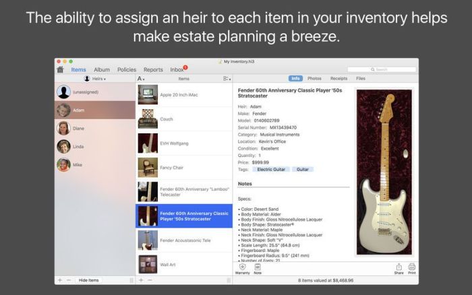Select the Info segment
The image size is (472, 295).
(295, 78)
